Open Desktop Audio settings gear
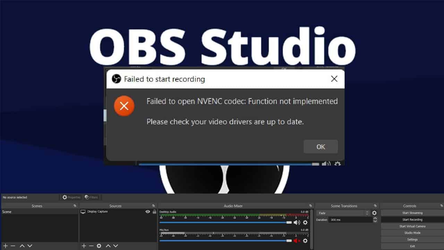The width and height of the screenshot is (444, 250). pyautogui.click(x=305, y=223)
